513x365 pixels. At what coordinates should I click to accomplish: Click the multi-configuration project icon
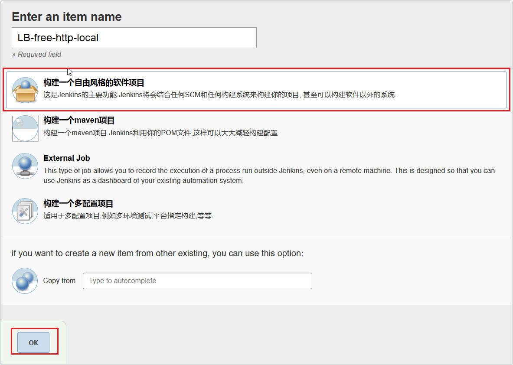[x=25, y=211]
